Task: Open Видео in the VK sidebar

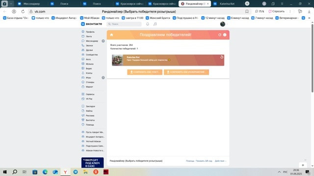Action: tap(88, 68)
